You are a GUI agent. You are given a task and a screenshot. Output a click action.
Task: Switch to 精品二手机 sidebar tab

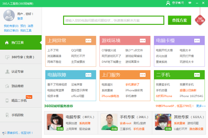pos(21,100)
